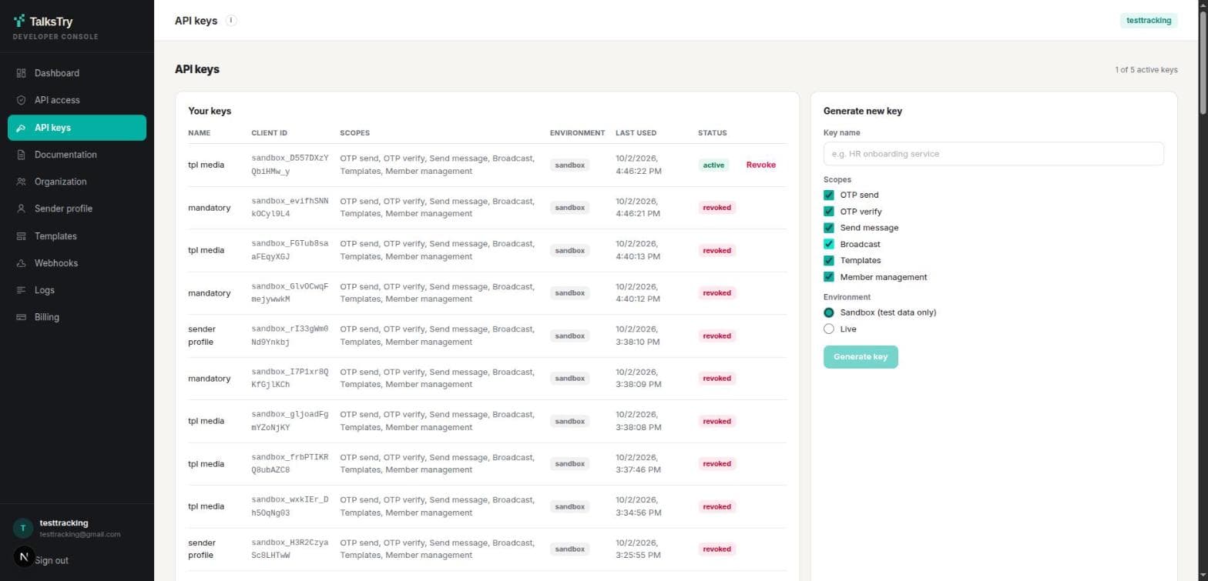Click the info icon beside API keys title

(x=231, y=21)
